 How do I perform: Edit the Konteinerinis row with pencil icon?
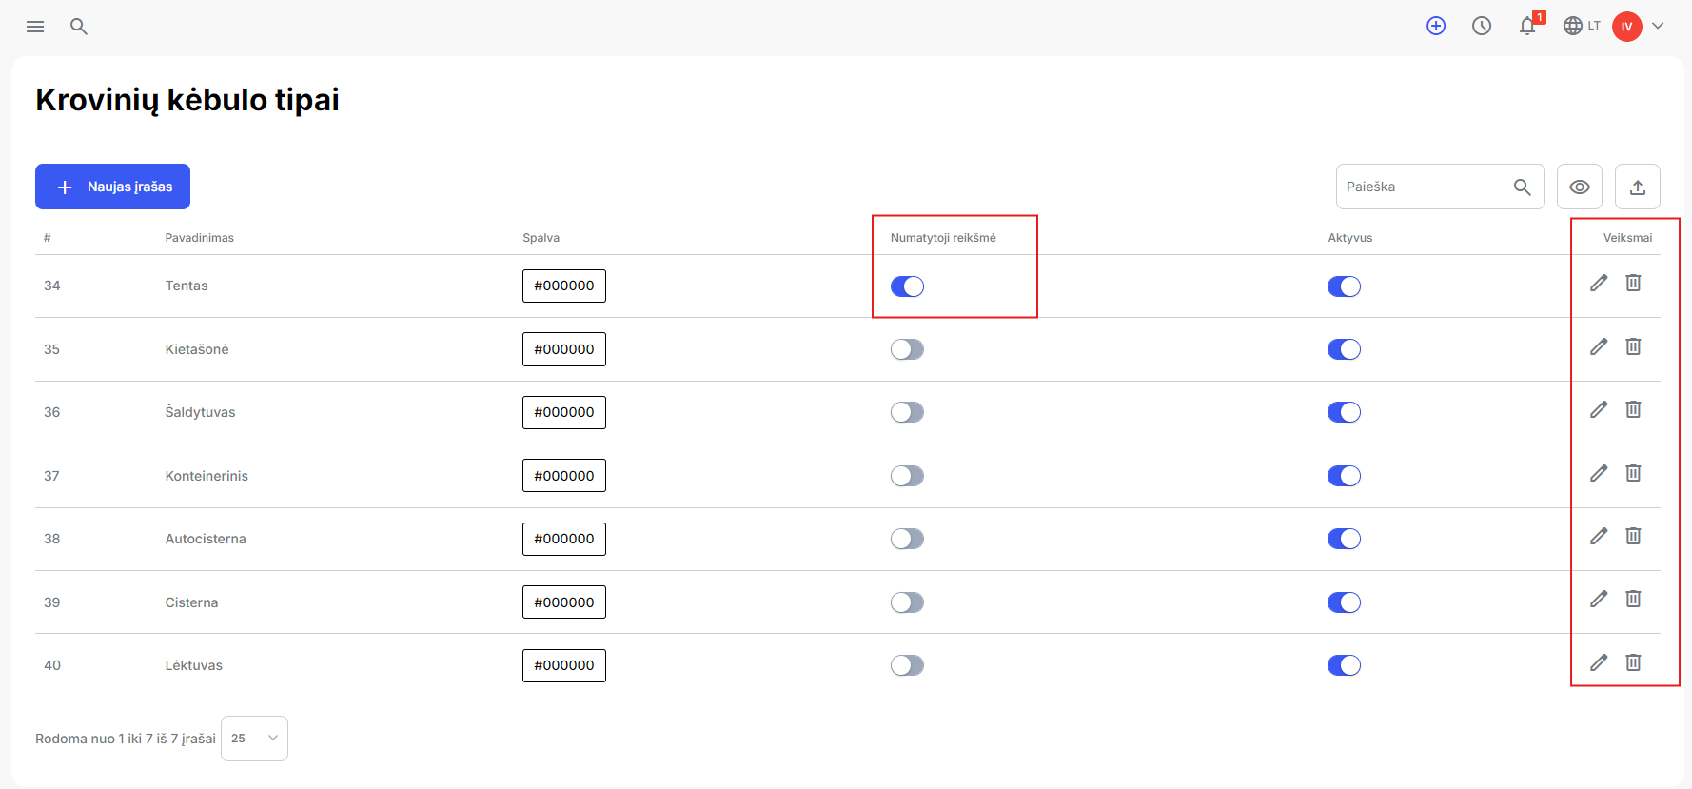(x=1599, y=473)
